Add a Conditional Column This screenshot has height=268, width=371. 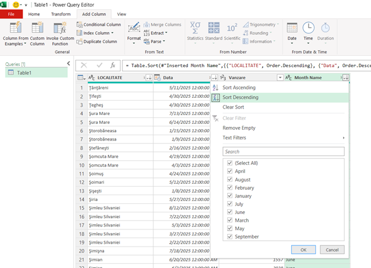click(99, 24)
